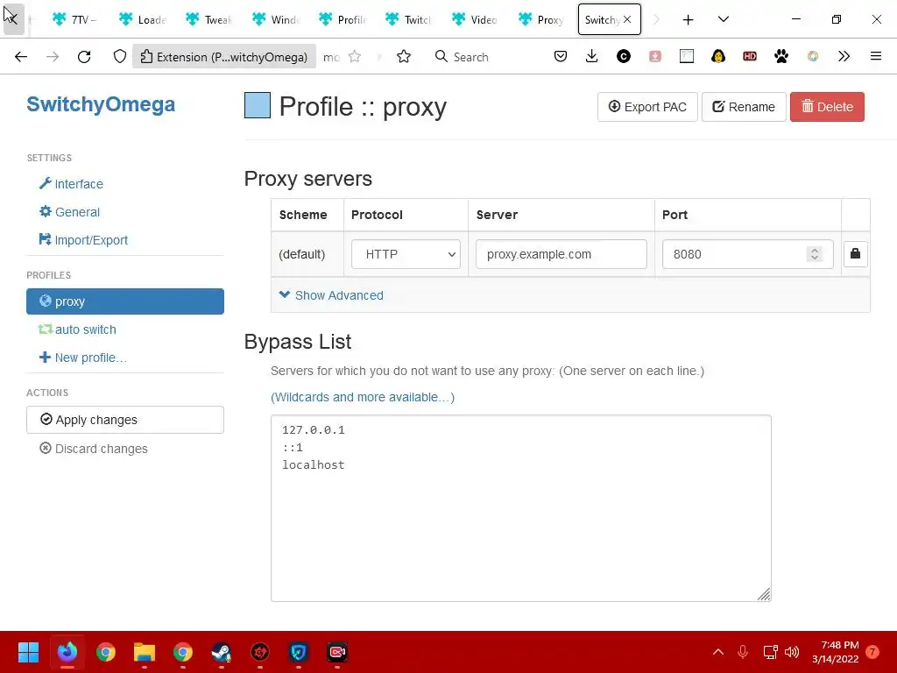The width and height of the screenshot is (897, 673).
Task: Click the Rename button
Action: (x=744, y=107)
